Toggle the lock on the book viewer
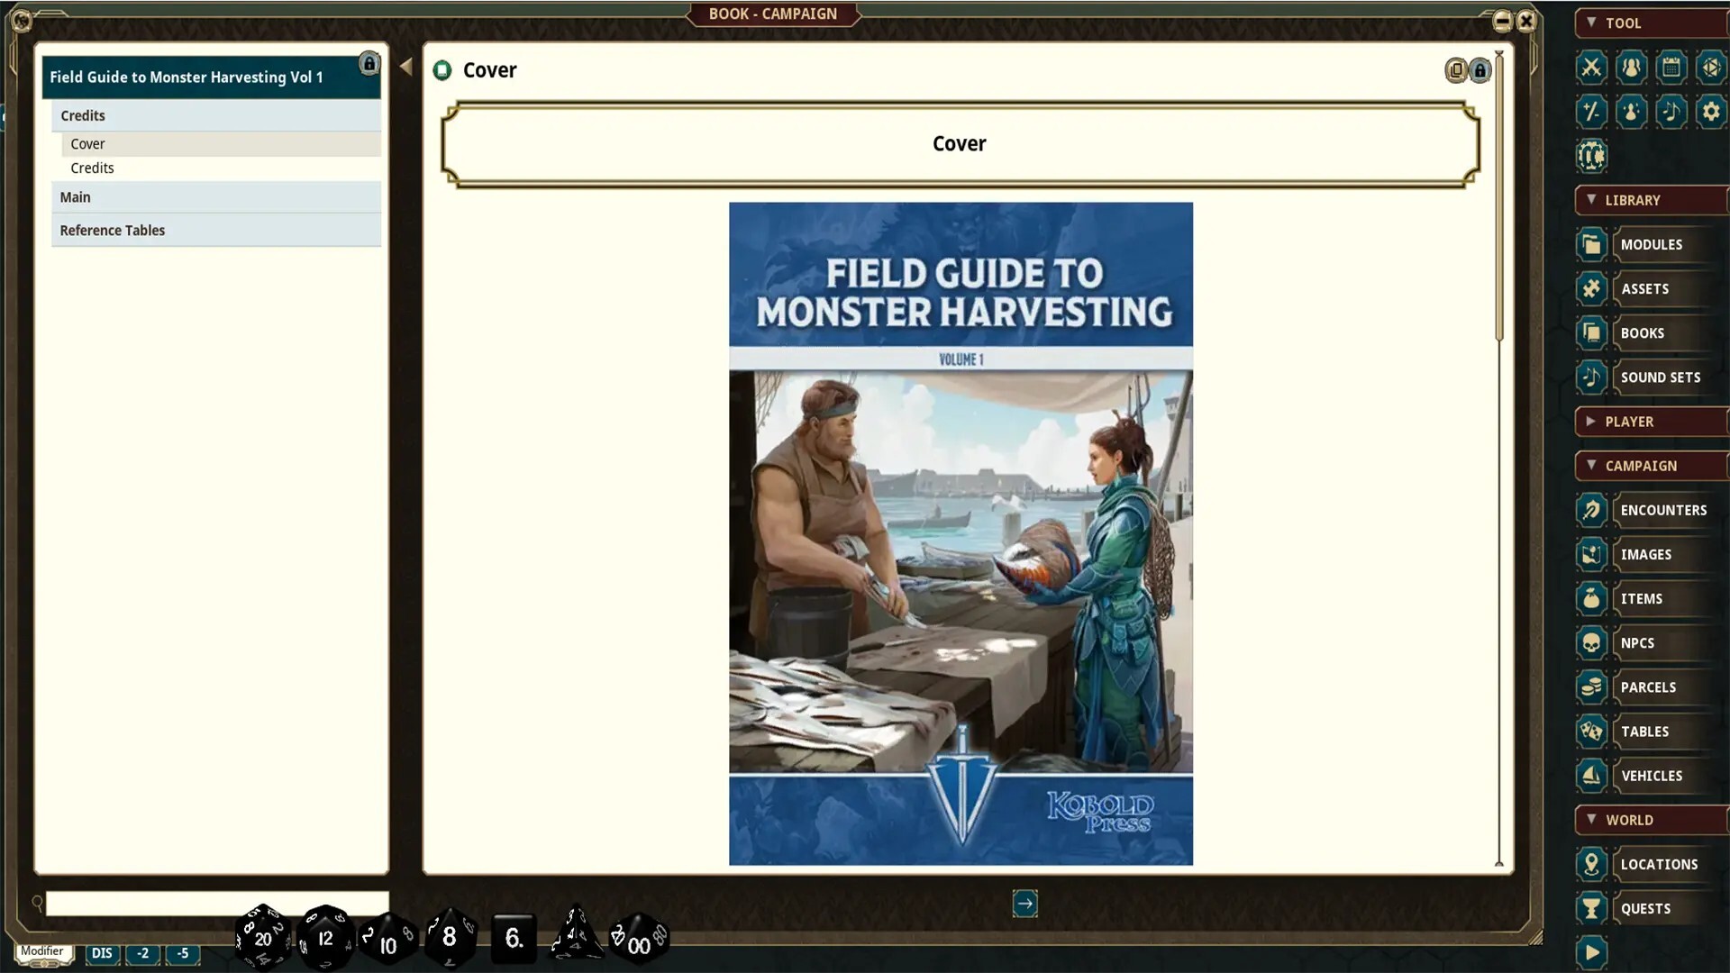Image resolution: width=1730 pixels, height=973 pixels. click(x=1480, y=70)
